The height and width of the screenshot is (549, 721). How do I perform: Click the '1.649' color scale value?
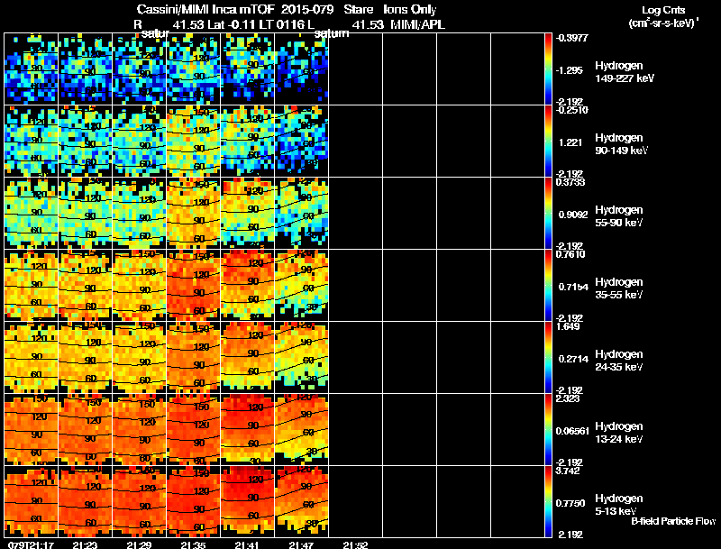click(568, 326)
